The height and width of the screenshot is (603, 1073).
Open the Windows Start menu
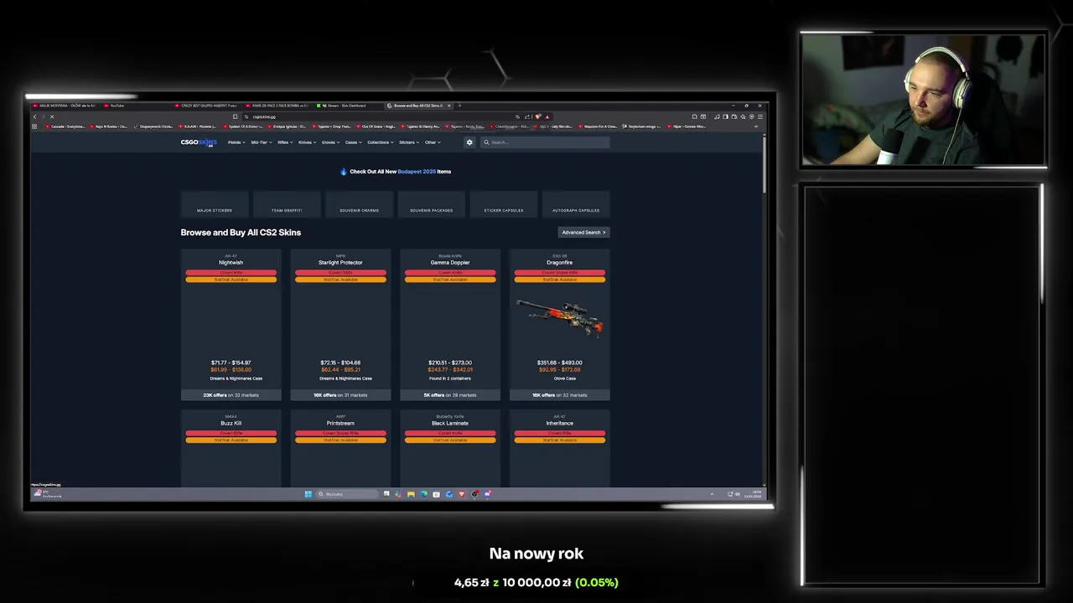pyautogui.click(x=308, y=494)
